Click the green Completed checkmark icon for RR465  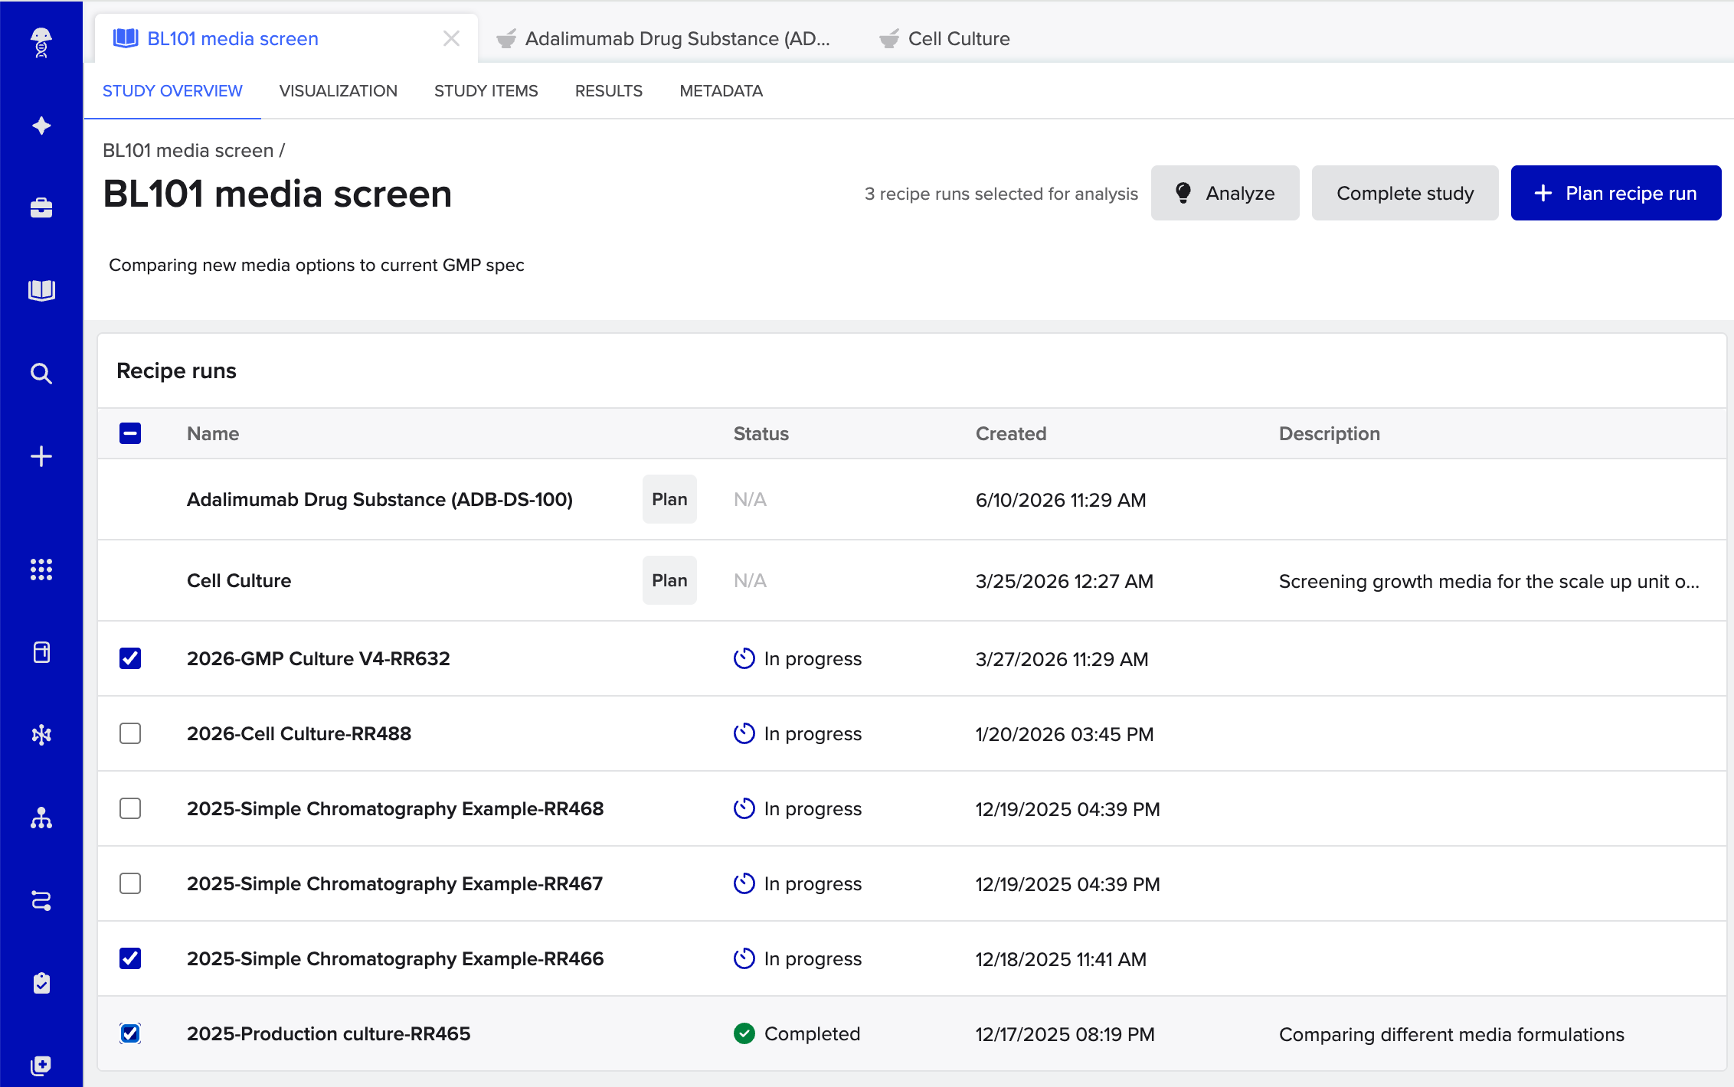[x=744, y=1033]
